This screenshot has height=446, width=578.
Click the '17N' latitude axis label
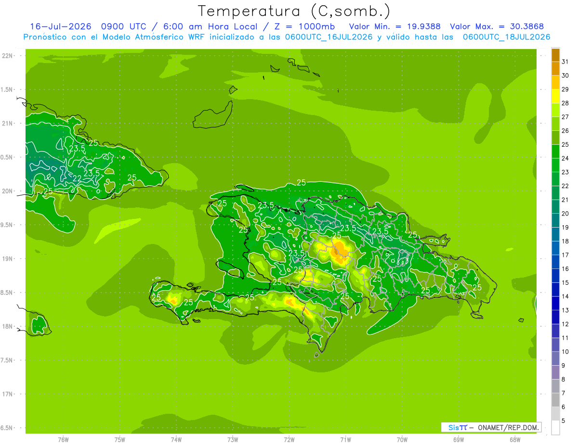coord(8,394)
